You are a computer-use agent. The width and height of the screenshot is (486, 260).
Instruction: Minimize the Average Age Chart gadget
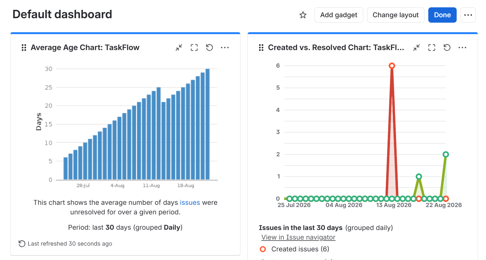point(179,48)
